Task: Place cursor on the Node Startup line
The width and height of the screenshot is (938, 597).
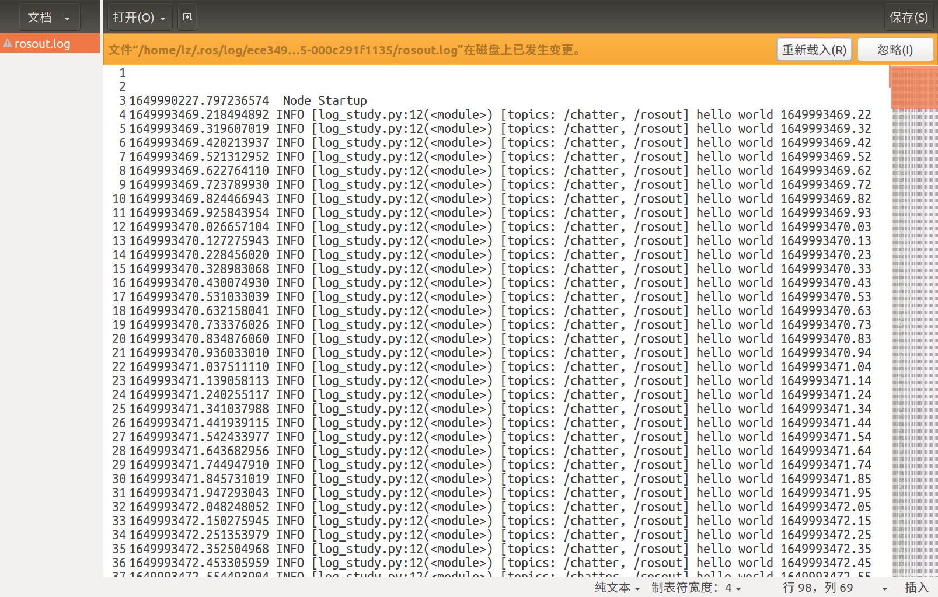Action: [x=323, y=100]
